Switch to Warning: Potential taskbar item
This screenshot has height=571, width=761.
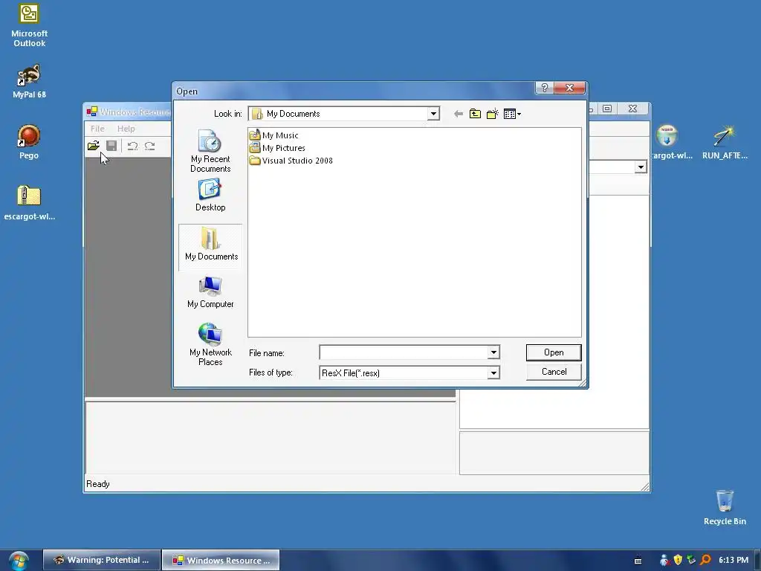102,560
